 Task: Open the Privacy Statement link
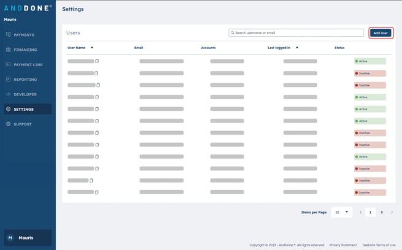click(342, 245)
